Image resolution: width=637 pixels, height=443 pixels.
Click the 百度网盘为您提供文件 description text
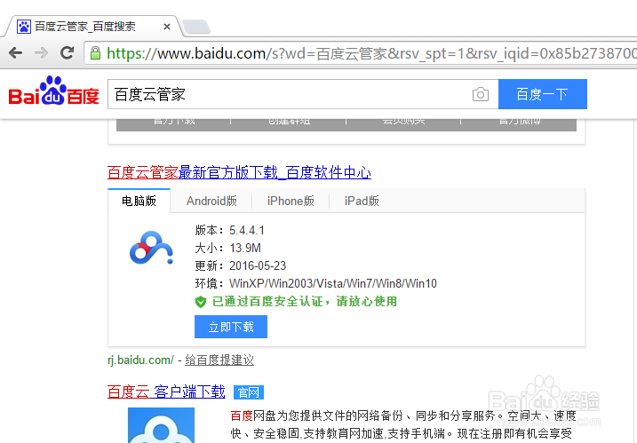403,424
